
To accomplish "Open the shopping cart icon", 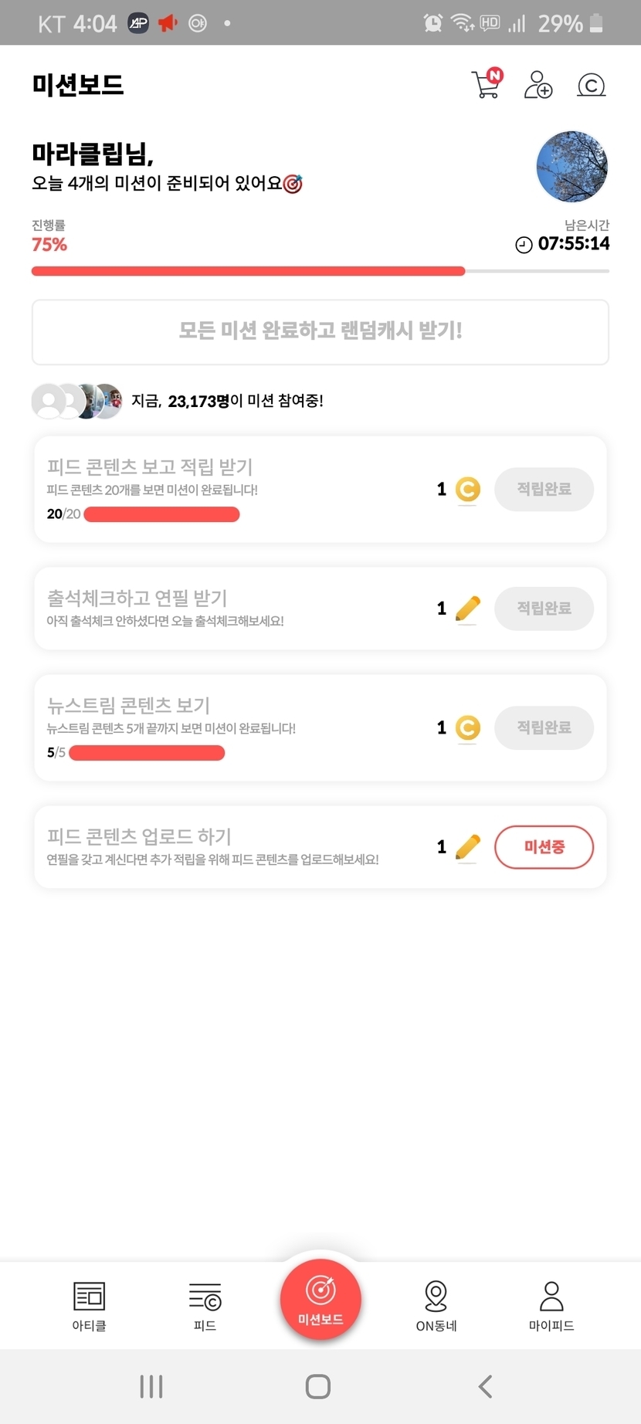I will 487,84.
